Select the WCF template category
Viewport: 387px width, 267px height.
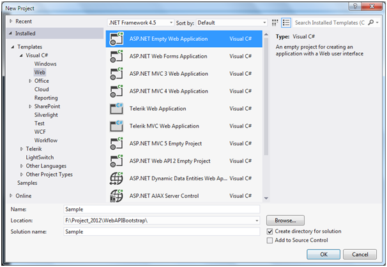[40, 132]
